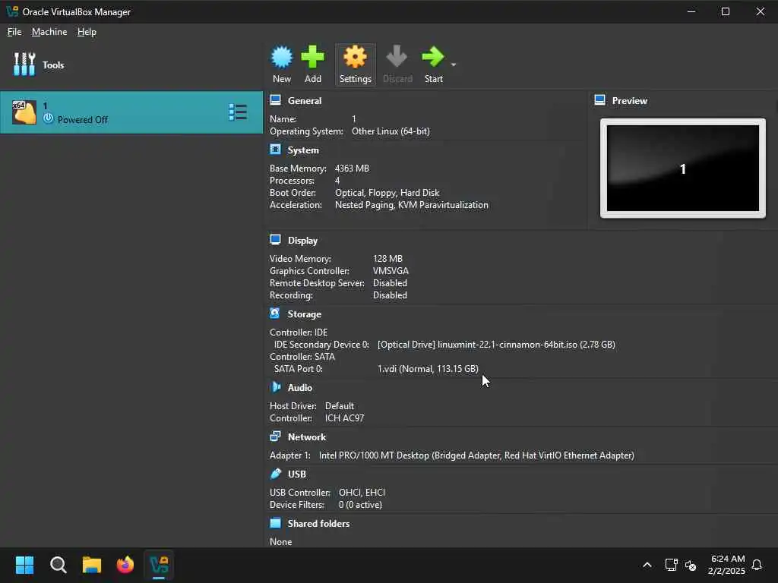Click the Audio section speaker icon
The height and width of the screenshot is (583, 778).
coord(276,387)
